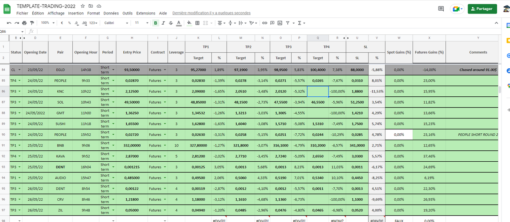Open the font size dropdown
Screen dimensions: 510x222
(x=141, y=22)
